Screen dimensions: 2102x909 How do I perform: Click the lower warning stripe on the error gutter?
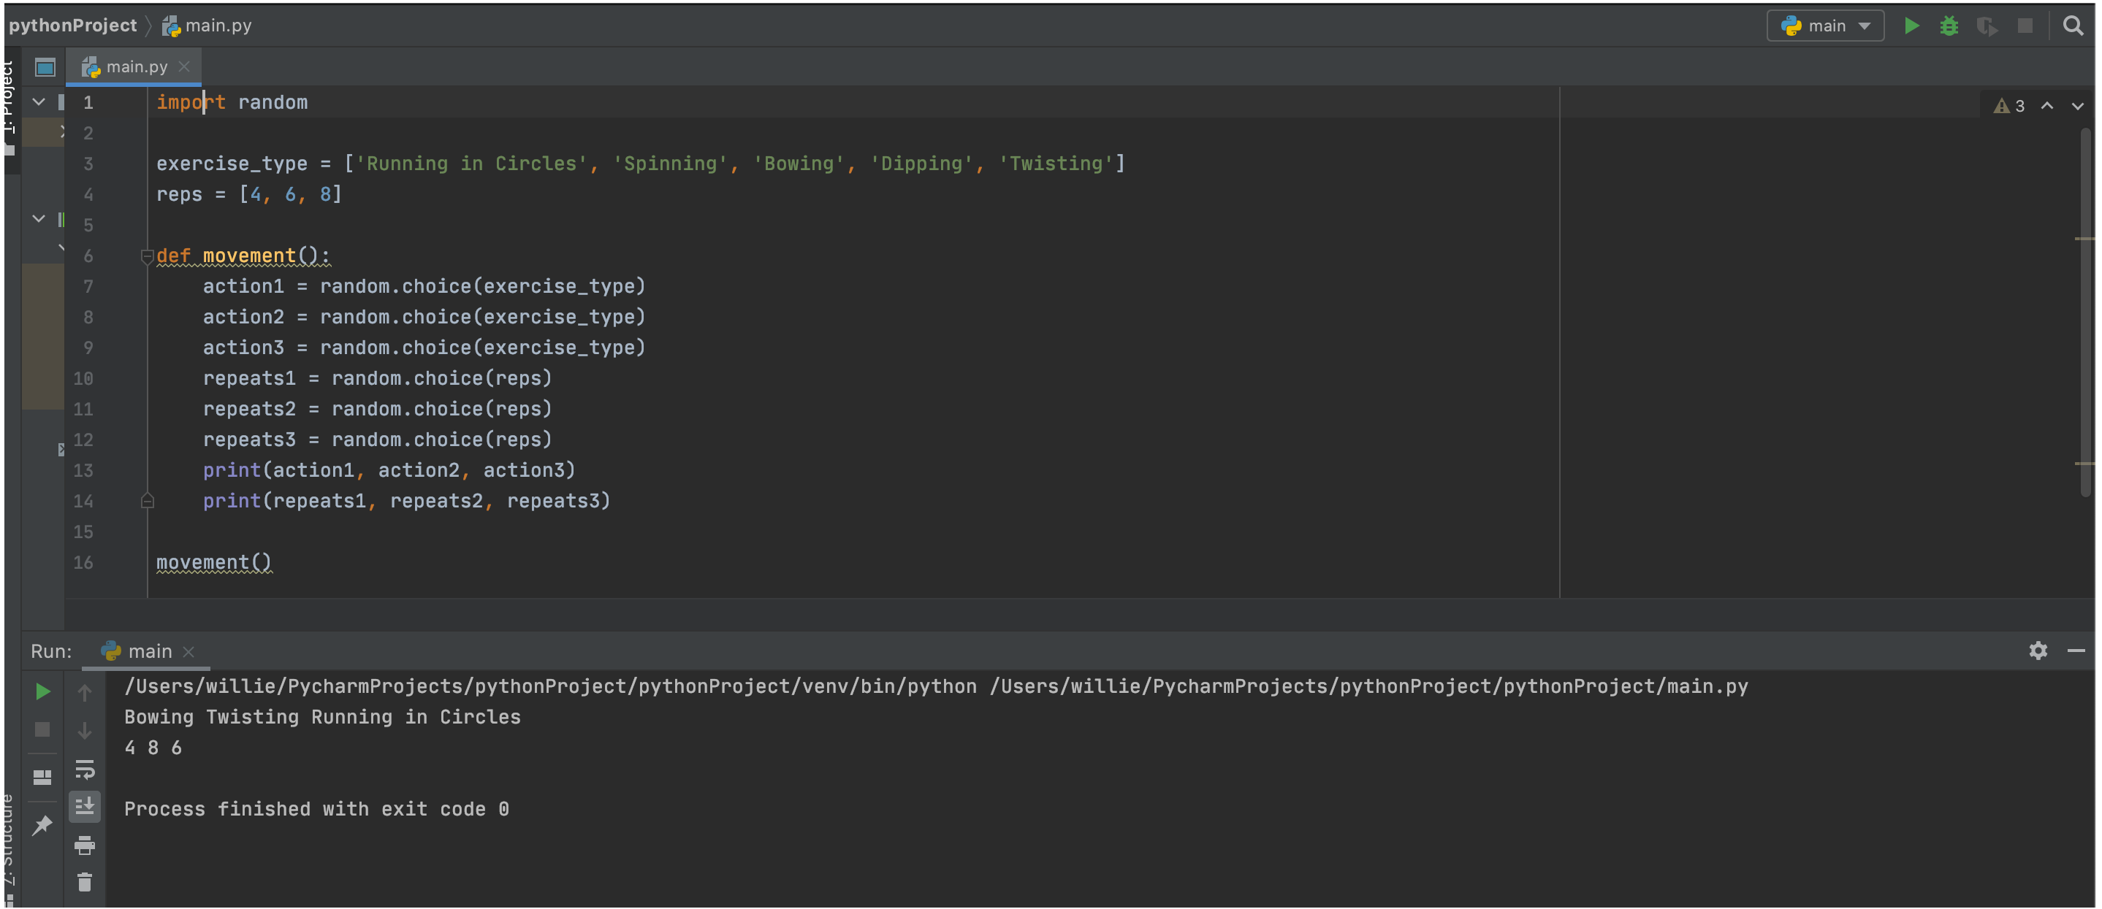[x=2084, y=464]
